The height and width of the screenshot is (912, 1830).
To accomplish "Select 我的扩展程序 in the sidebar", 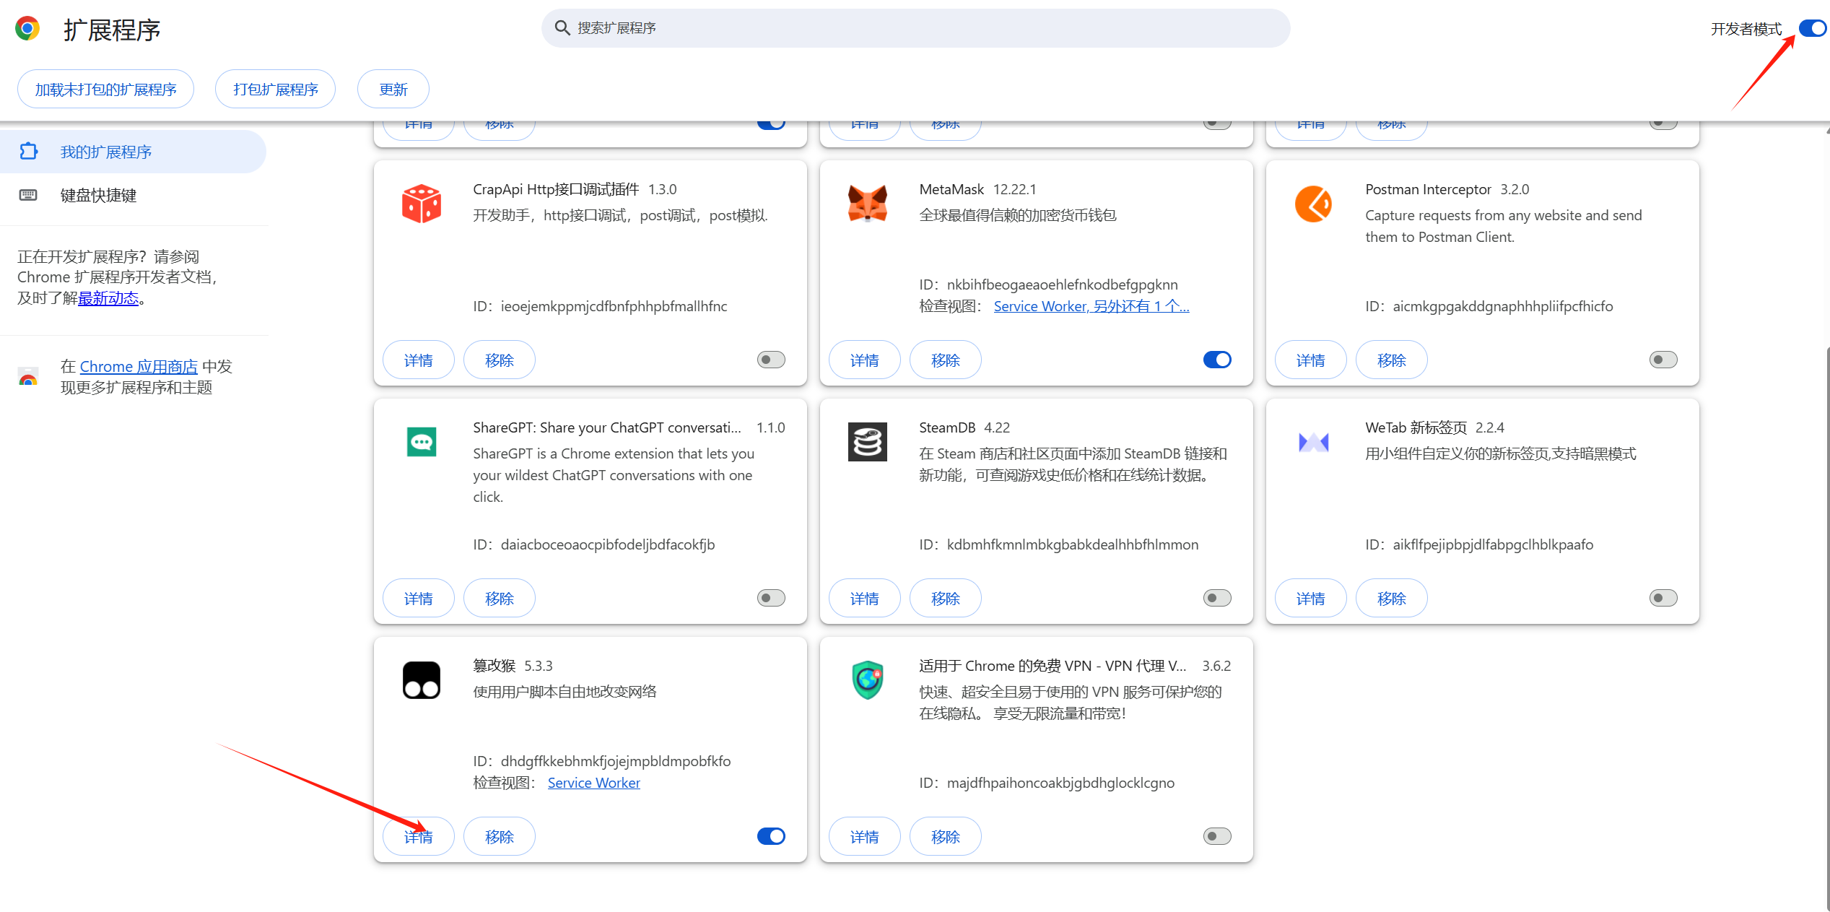I will coord(105,152).
